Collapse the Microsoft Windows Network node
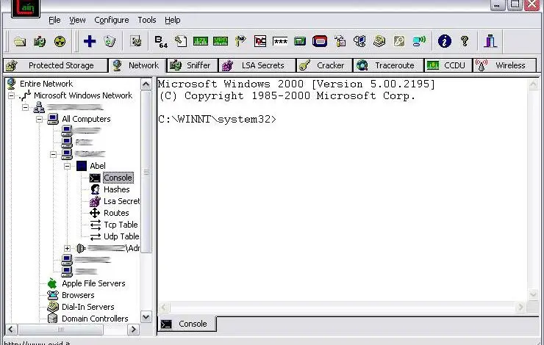 pyautogui.click(x=12, y=95)
